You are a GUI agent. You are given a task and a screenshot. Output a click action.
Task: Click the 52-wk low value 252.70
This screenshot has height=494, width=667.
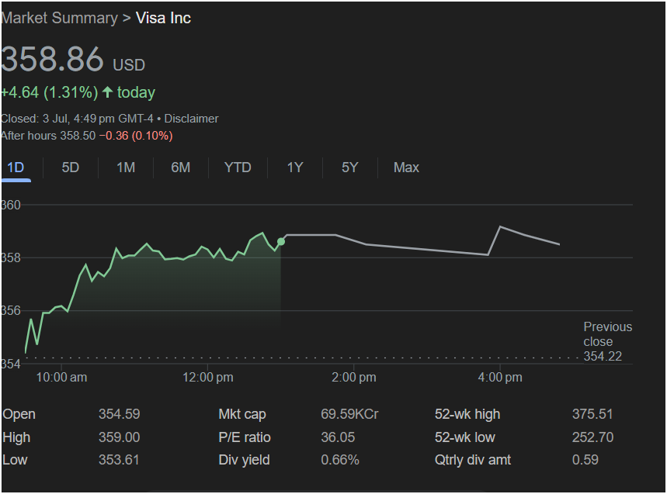coord(593,437)
